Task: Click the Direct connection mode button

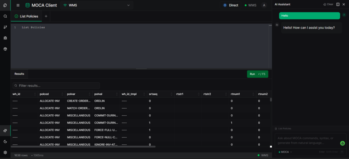Action: [x=231, y=5]
